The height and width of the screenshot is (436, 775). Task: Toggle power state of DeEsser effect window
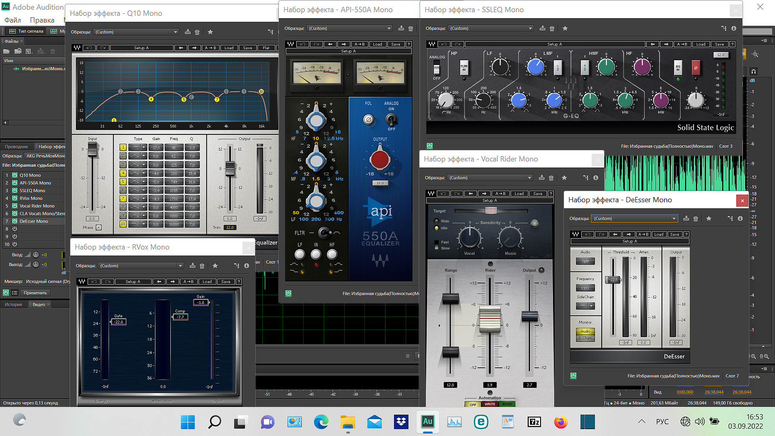click(573, 376)
